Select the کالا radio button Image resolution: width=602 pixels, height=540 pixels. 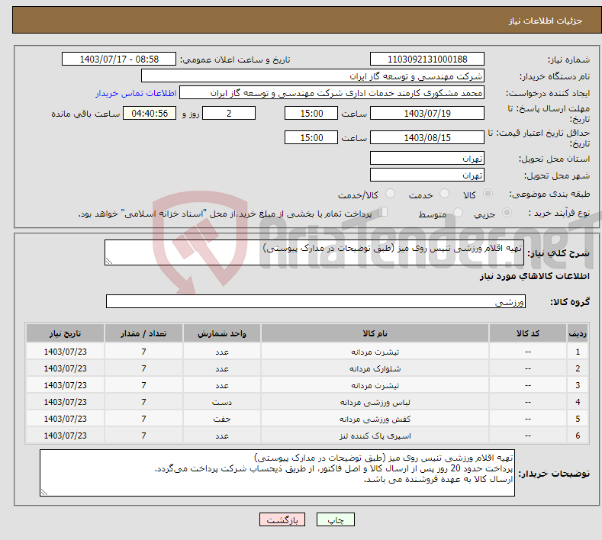click(x=488, y=194)
